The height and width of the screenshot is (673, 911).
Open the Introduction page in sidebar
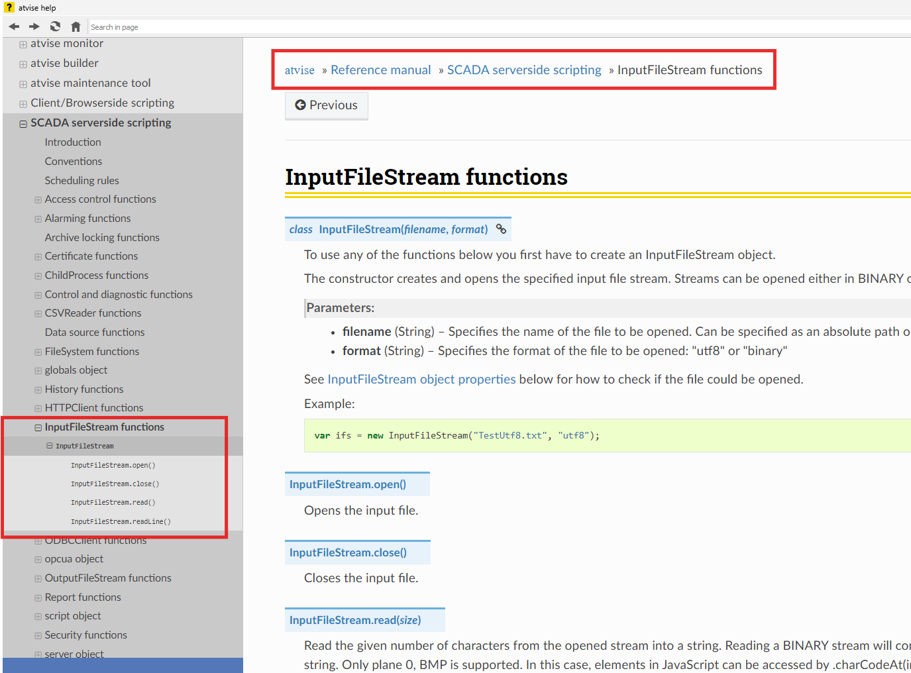[73, 142]
